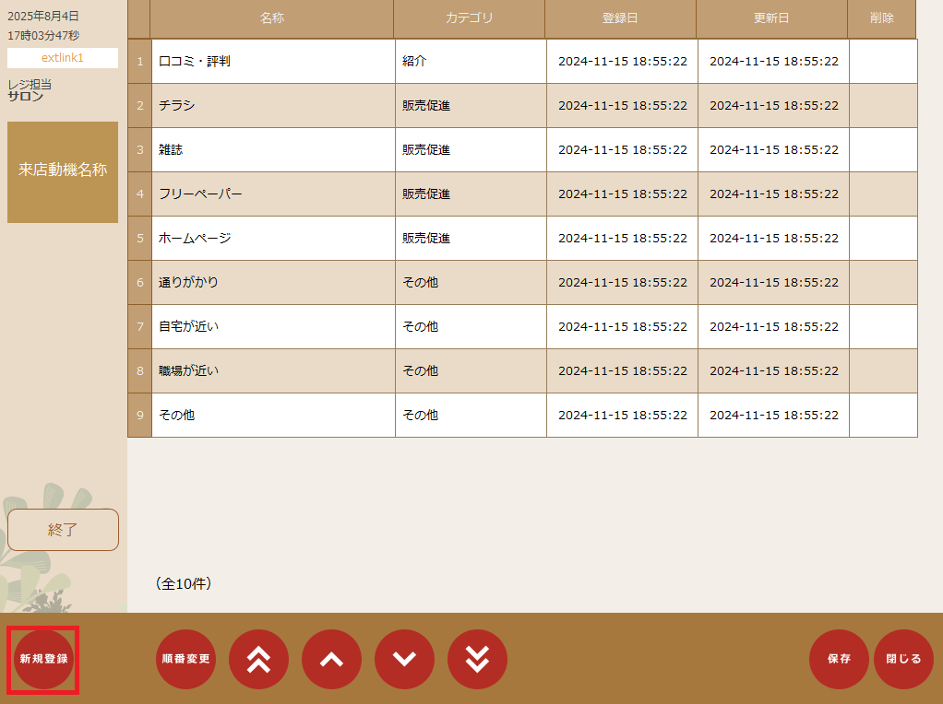Mark the delete checkbox for 口コミ・評判
Viewport: 943px width, 704px height.
[x=882, y=61]
